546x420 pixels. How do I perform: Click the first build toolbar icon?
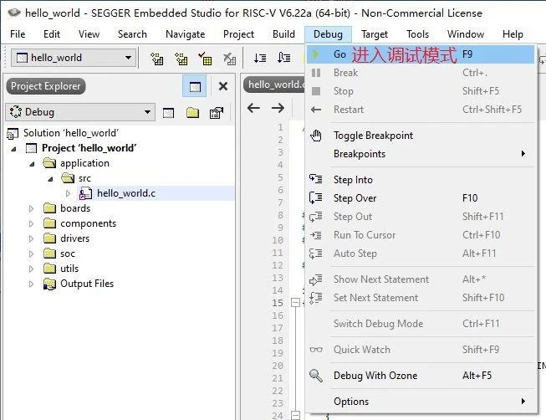(156, 59)
